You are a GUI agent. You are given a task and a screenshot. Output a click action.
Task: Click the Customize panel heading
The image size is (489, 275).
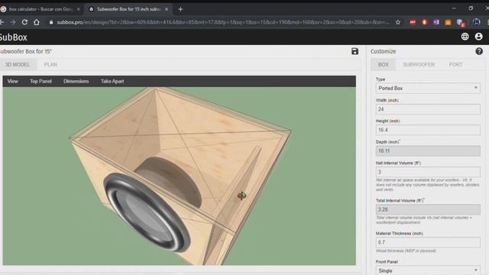click(383, 51)
